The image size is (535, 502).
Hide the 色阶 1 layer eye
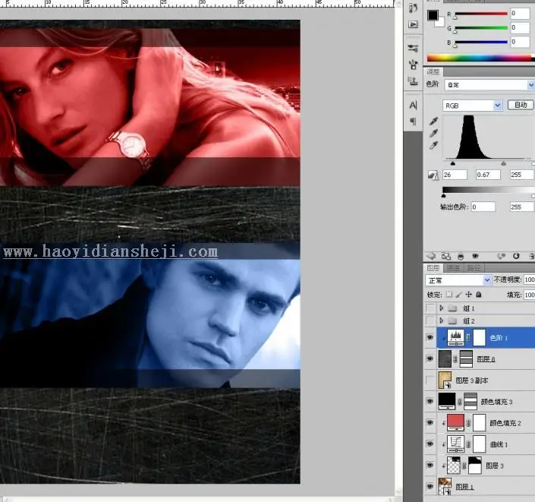coord(430,337)
